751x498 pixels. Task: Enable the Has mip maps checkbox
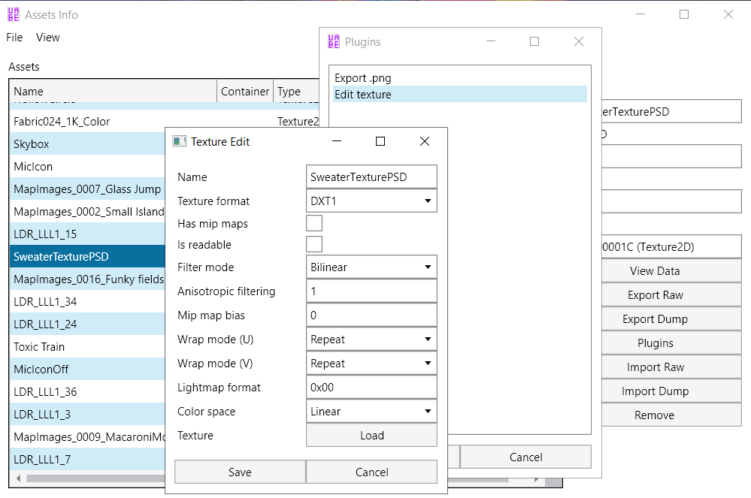pos(314,223)
